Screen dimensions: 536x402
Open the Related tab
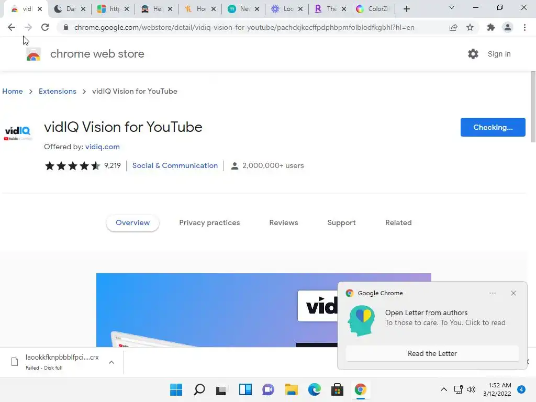(398, 223)
